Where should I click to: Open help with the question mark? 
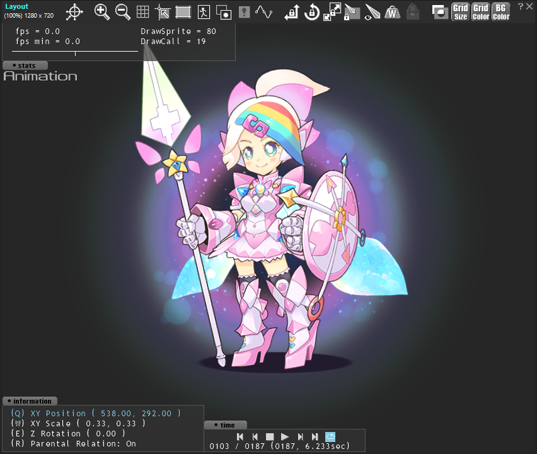point(520,6)
